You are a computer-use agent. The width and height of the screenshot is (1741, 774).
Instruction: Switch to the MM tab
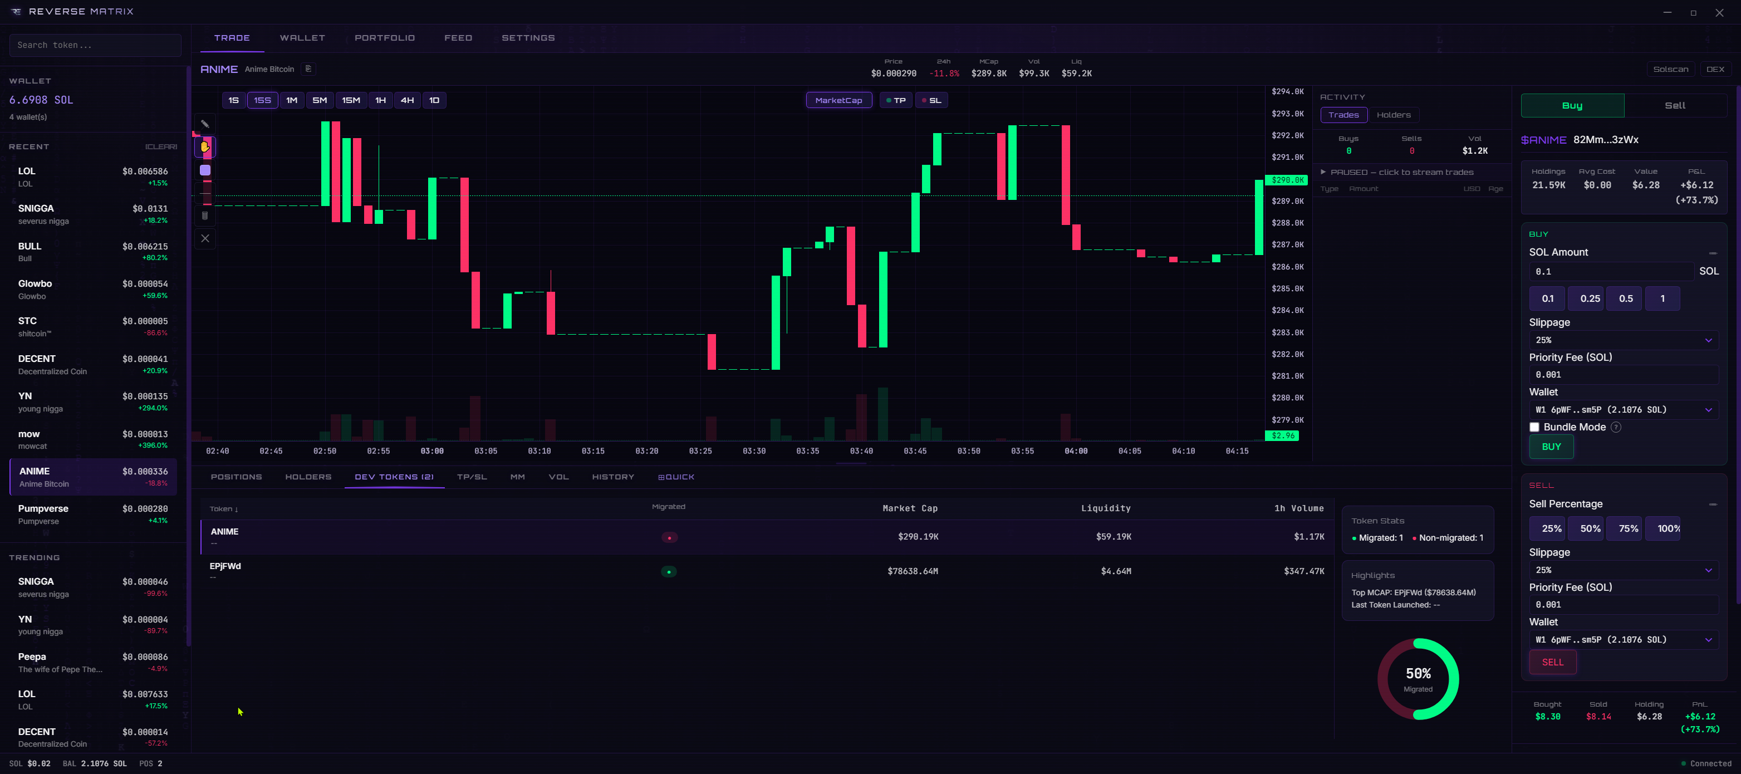point(518,477)
